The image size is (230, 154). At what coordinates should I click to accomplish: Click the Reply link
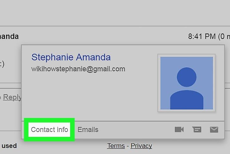point(12,97)
